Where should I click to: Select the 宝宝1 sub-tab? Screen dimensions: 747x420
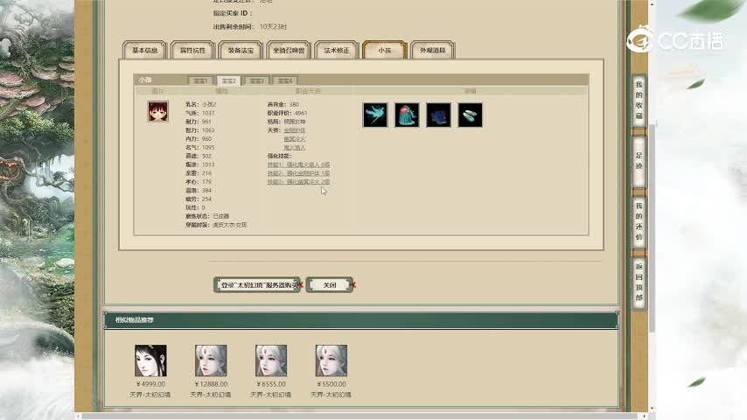coord(200,80)
